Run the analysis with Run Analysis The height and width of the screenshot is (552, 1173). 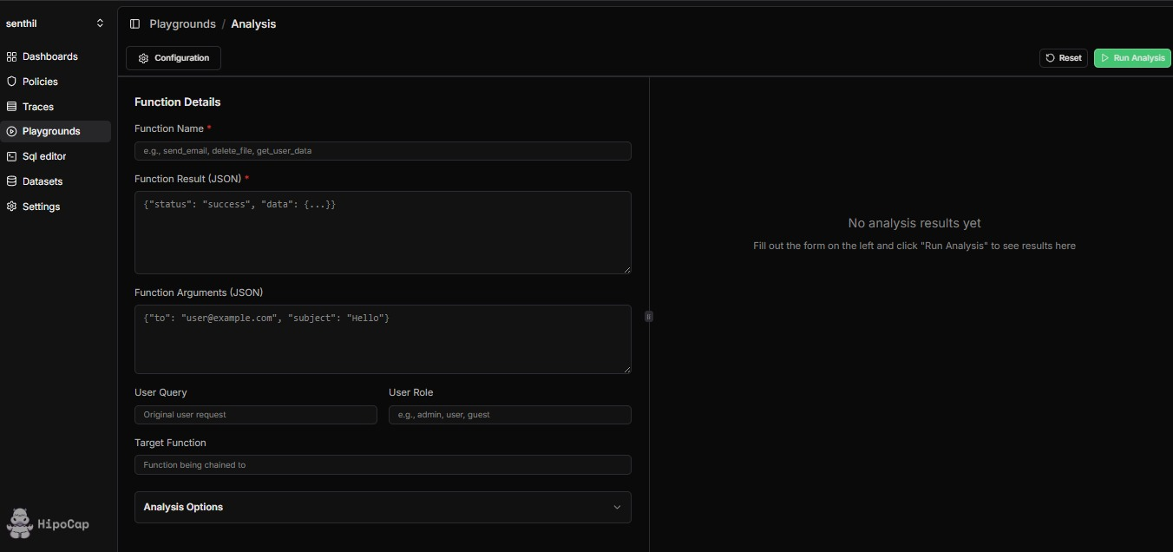click(1132, 58)
